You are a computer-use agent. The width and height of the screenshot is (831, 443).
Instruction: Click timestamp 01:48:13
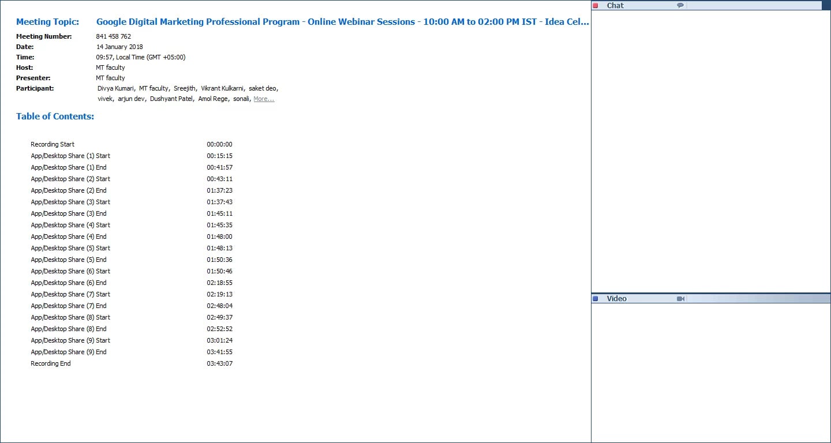pos(219,249)
